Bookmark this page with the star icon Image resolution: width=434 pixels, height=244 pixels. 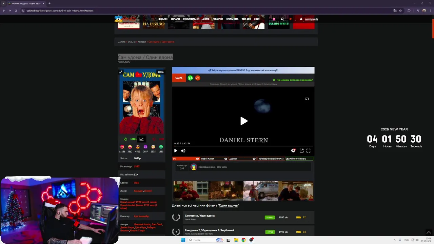[x=400, y=11]
